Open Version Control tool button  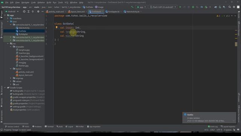(12, 127)
